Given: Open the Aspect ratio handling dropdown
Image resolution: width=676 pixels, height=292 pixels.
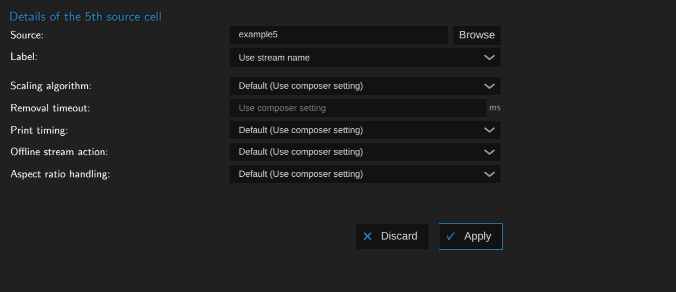Looking at the screenshot, I should [365, 174].
